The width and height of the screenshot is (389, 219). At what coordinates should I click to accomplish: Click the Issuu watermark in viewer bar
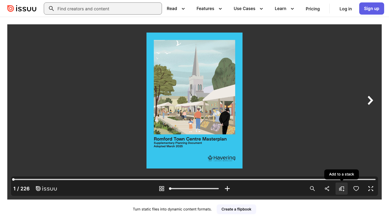point(46,189)
